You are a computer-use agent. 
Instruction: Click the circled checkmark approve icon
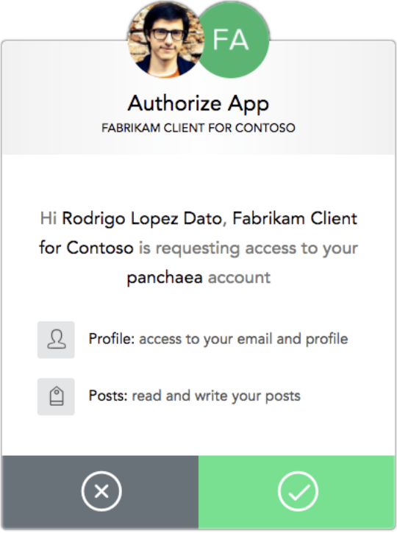298,491
